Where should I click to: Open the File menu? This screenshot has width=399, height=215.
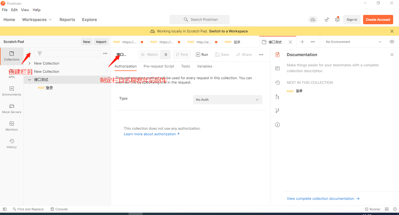pyautogui.click(x=5, y=10)
